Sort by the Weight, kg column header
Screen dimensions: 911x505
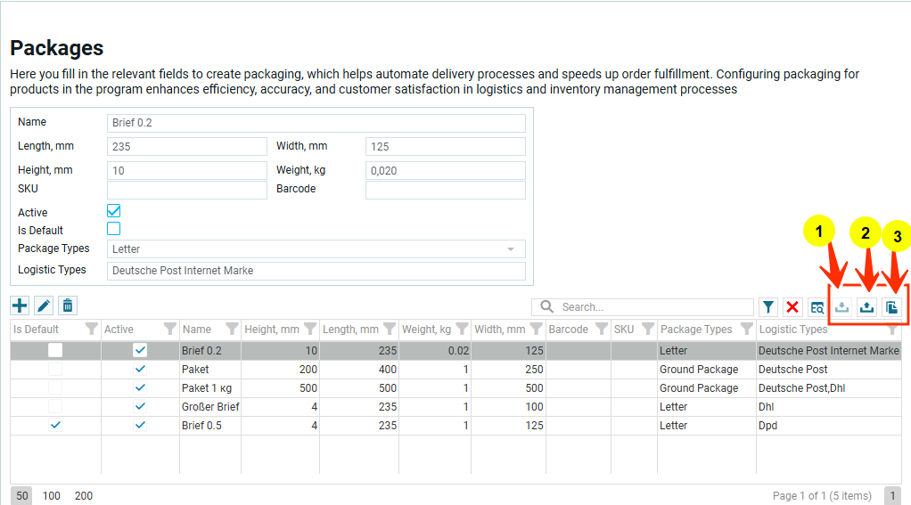click(x=426, y=330)
